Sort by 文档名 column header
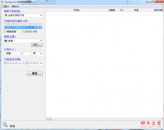The width and height of the screenshot is (164, 130). point(77,10)
